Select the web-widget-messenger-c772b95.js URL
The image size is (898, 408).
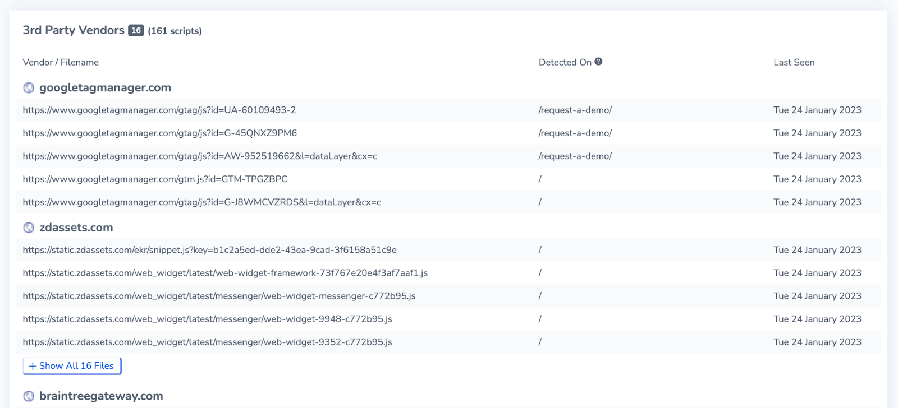click(x=219, y=296)
